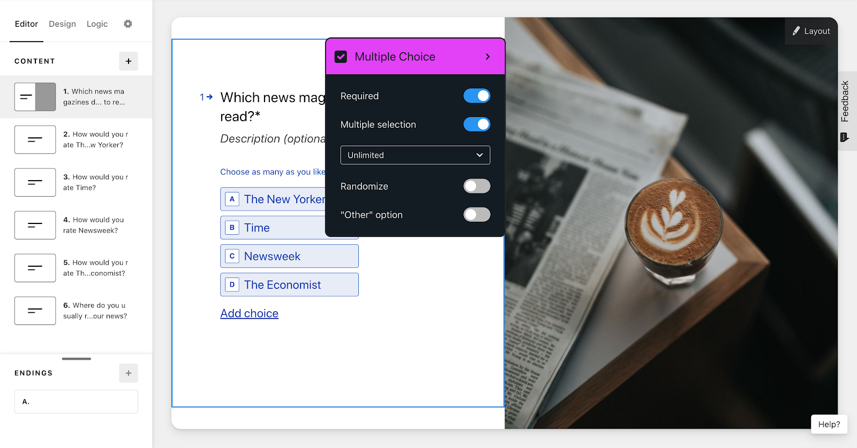Toggle the Required switch off
This screenshot has height=448, width=857.
pos(477,96)
